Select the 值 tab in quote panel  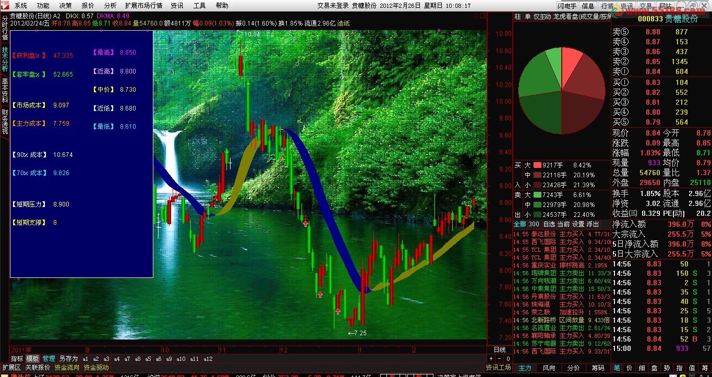[693, 368]
